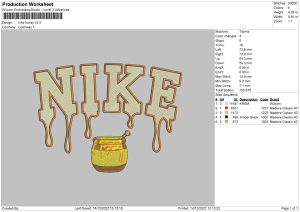This screenshot has height=212, width=300.
Task: Click the Zoom value 1:1
Action: click(x=290, y=21)
